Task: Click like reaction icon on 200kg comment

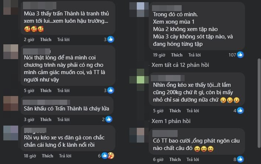Action: click(240, 110)
